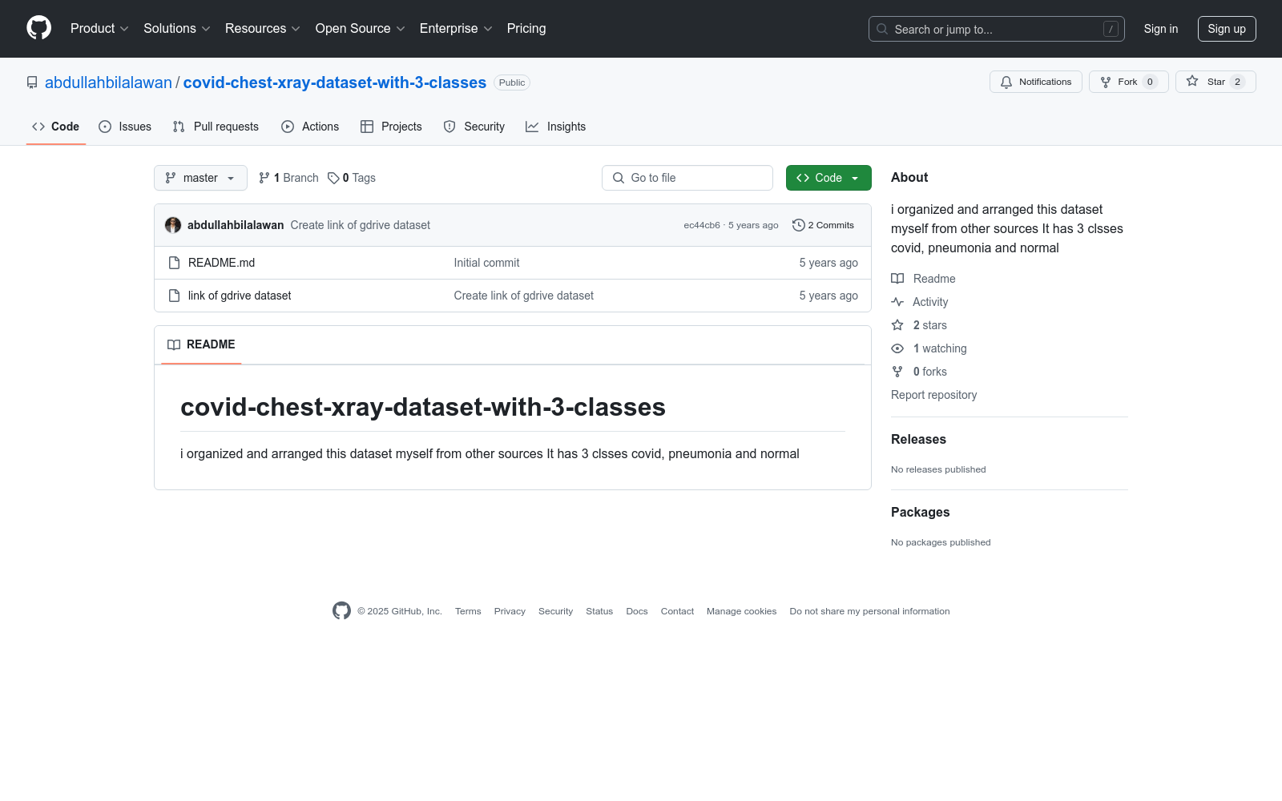Viewport: 1282px width, 801px height.
Task: Click the Notifications button
Action: click(x=1036, y=82)
